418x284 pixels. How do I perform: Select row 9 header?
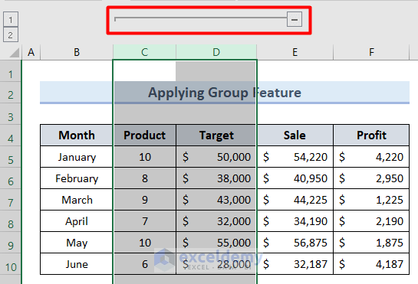point(11,243)
